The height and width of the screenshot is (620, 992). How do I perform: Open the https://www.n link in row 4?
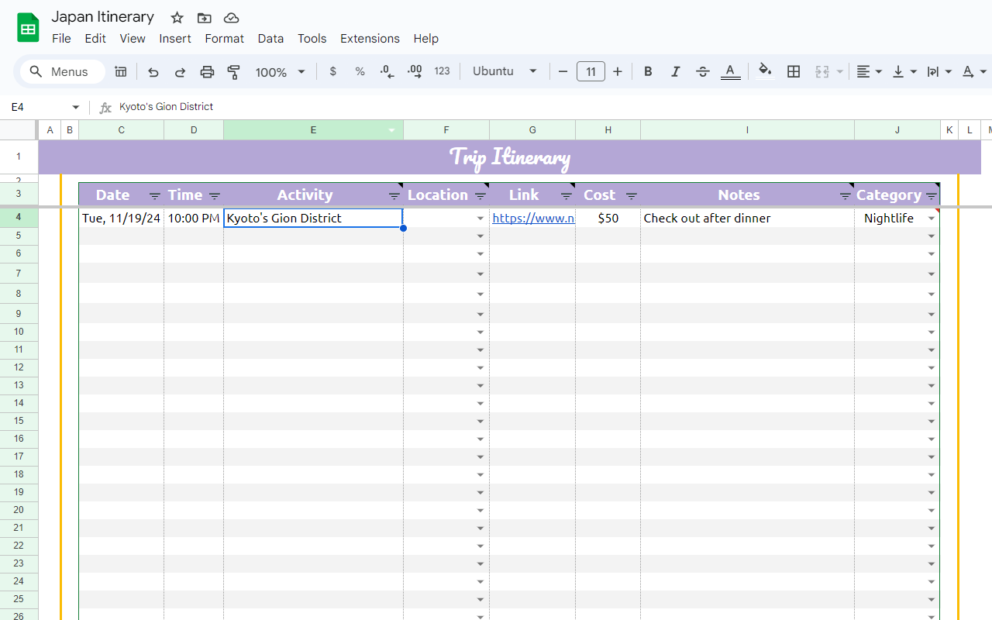click(533, 218)
